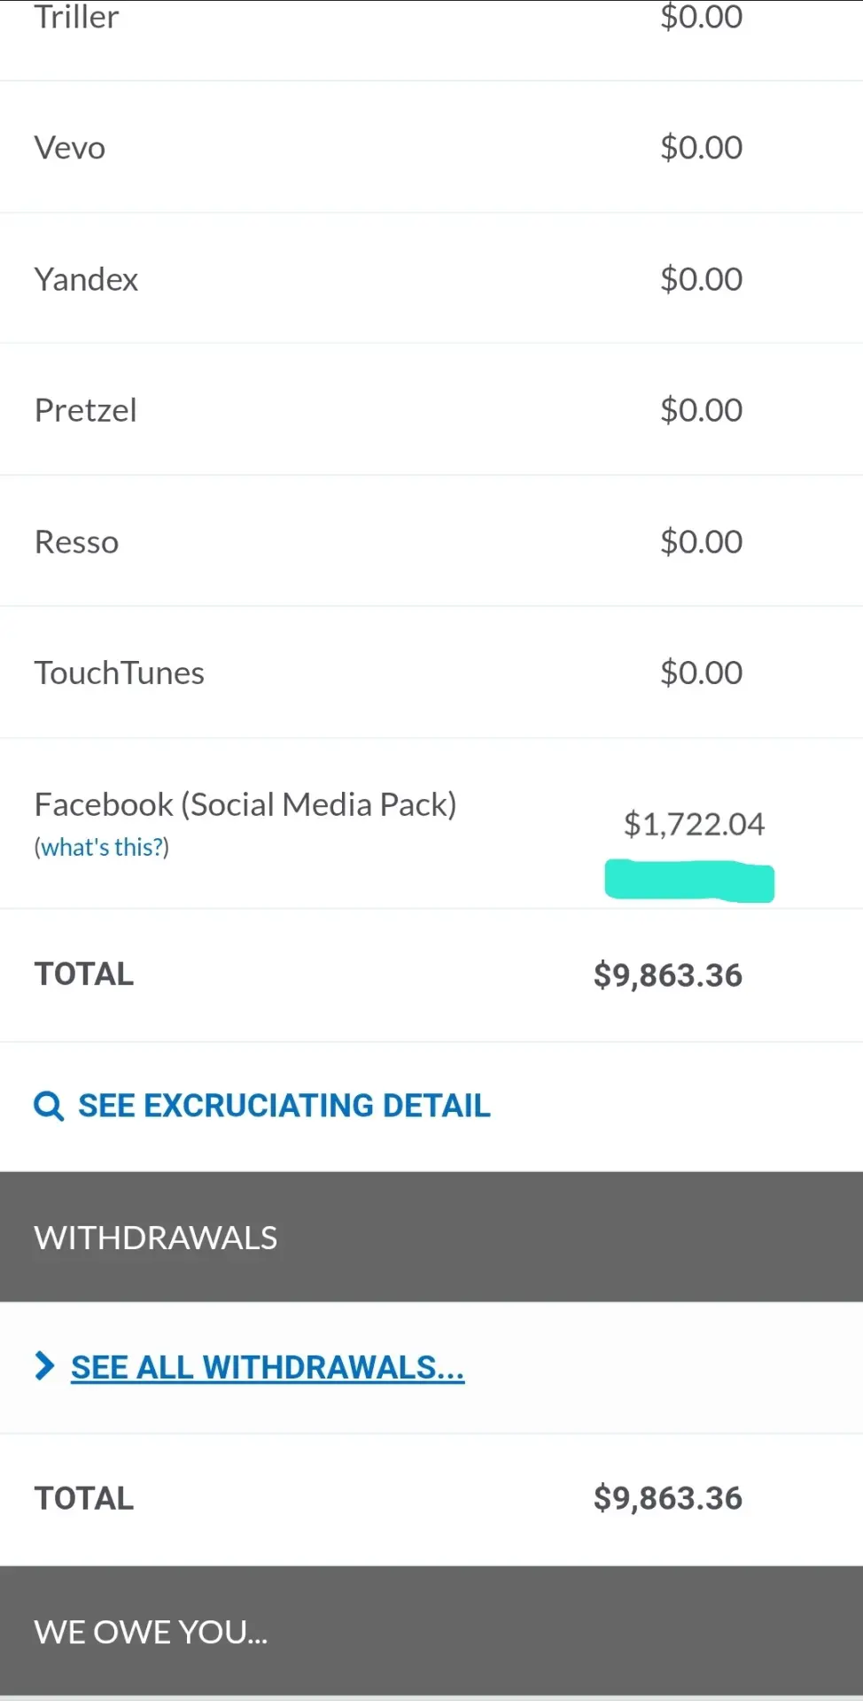The image size is (863, 1701).
Task: Click the $1,722.04 Facebook amount
Action: coord(694,824)
